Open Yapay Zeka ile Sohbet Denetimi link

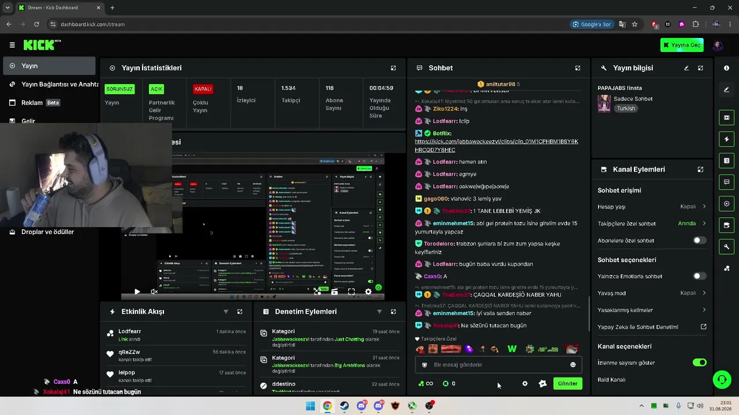[652, 327]
